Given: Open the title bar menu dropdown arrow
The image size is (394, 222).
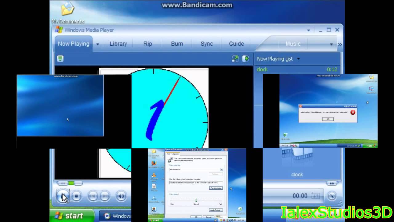Looking at the screenshot, I should [x=308, y=30].
